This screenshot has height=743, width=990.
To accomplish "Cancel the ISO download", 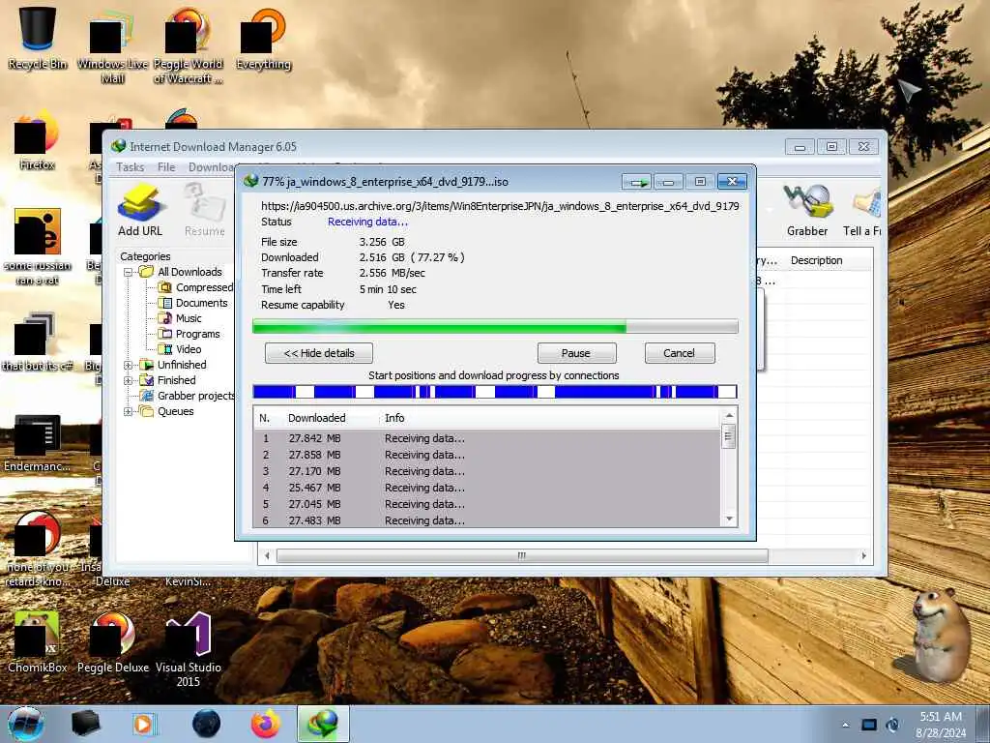I will (x=680, y=353).
